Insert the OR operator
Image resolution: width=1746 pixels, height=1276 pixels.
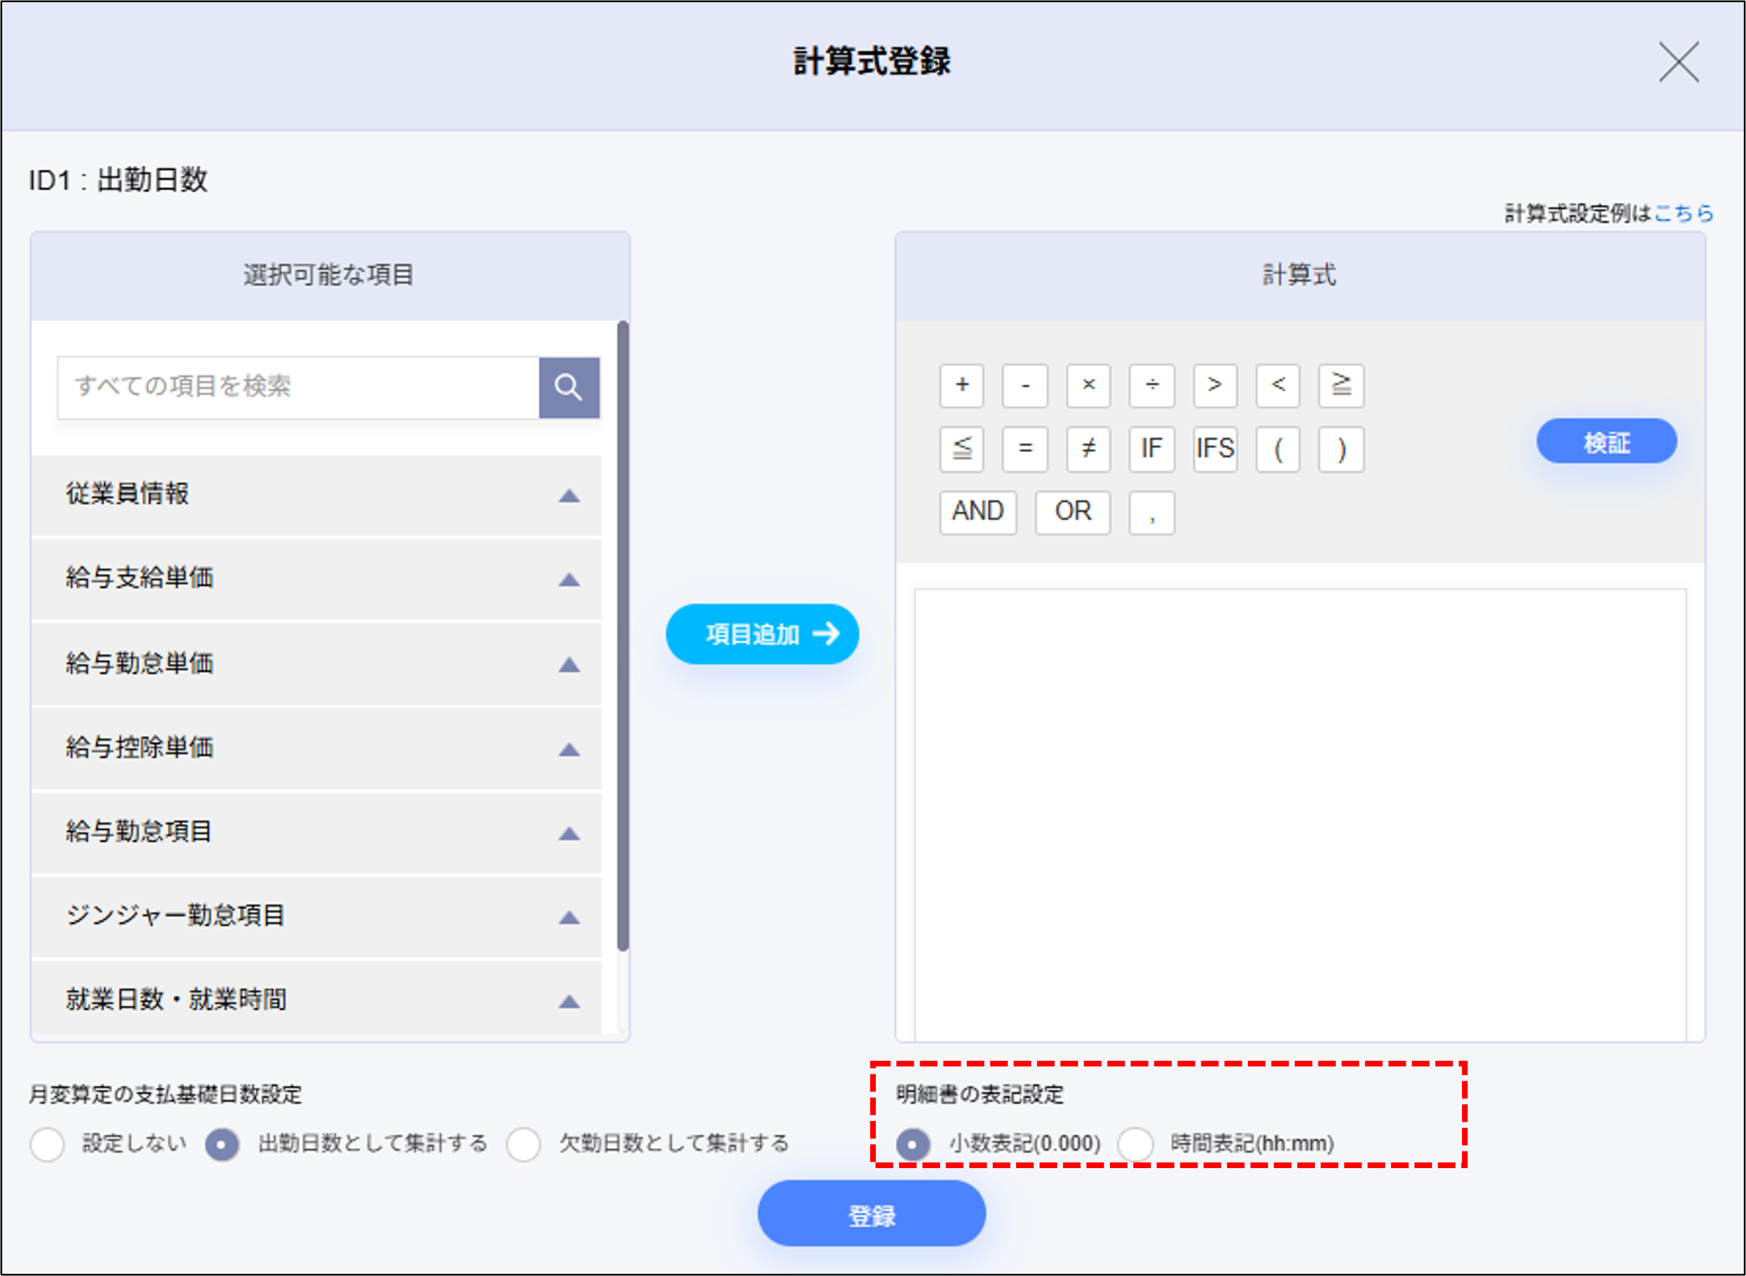pos(1072,512)
